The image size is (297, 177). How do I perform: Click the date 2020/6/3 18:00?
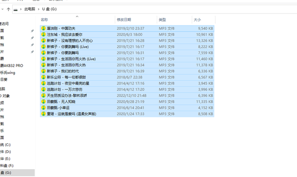point(129,34)
